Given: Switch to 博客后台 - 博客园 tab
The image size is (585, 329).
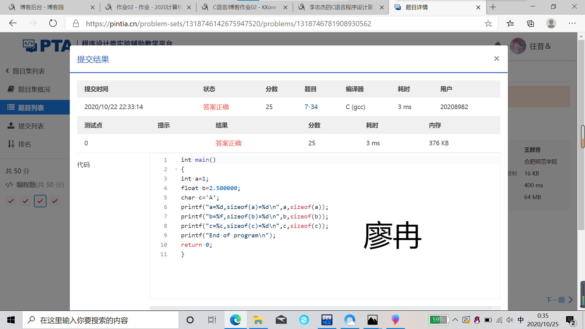Looking at the screenshot, I should [x=42, y=7].
